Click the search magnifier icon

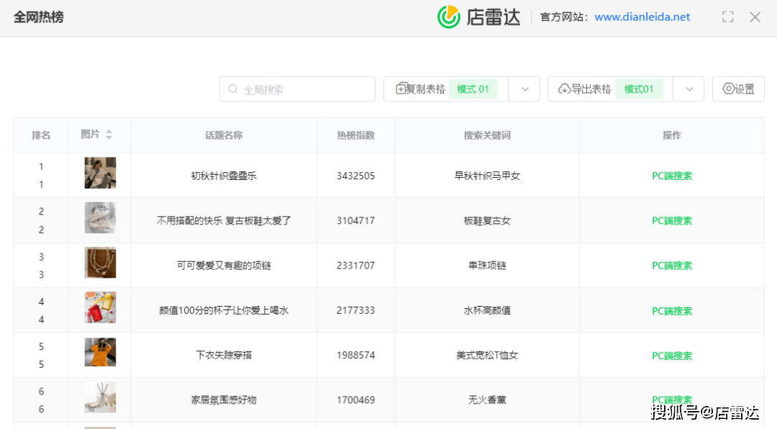233,89
